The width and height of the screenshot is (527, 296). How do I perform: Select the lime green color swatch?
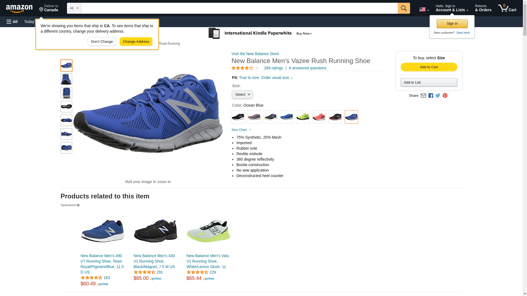point(303,117)
